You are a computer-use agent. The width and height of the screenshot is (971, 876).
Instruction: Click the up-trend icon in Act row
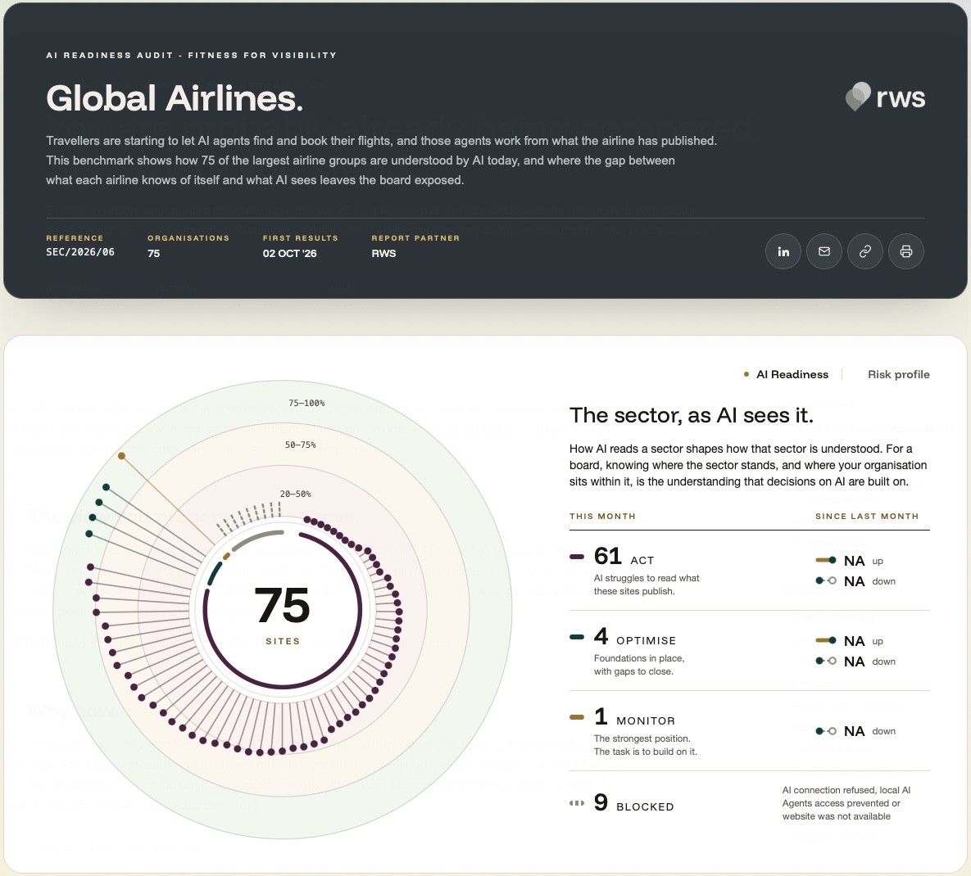pyautogui.click(x=826, y=560)
